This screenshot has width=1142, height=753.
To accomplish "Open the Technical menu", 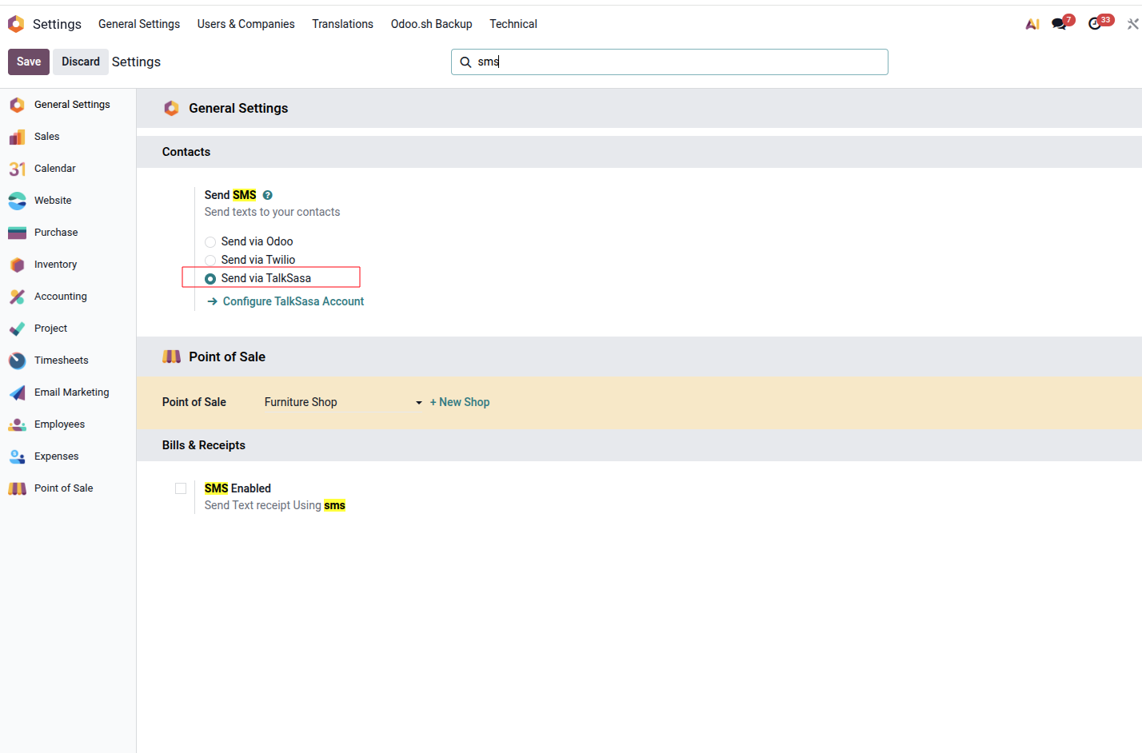I will pos(513,24).
